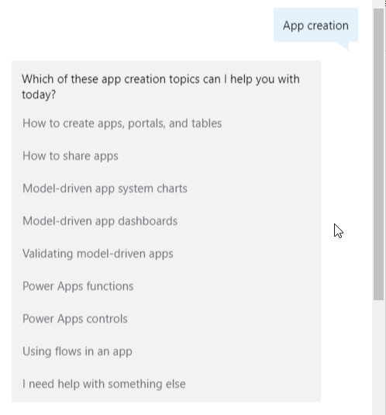Viewport: 386px width, 415px height.
Task: Select 'Using flows in an app'
Action: (78, 351)
